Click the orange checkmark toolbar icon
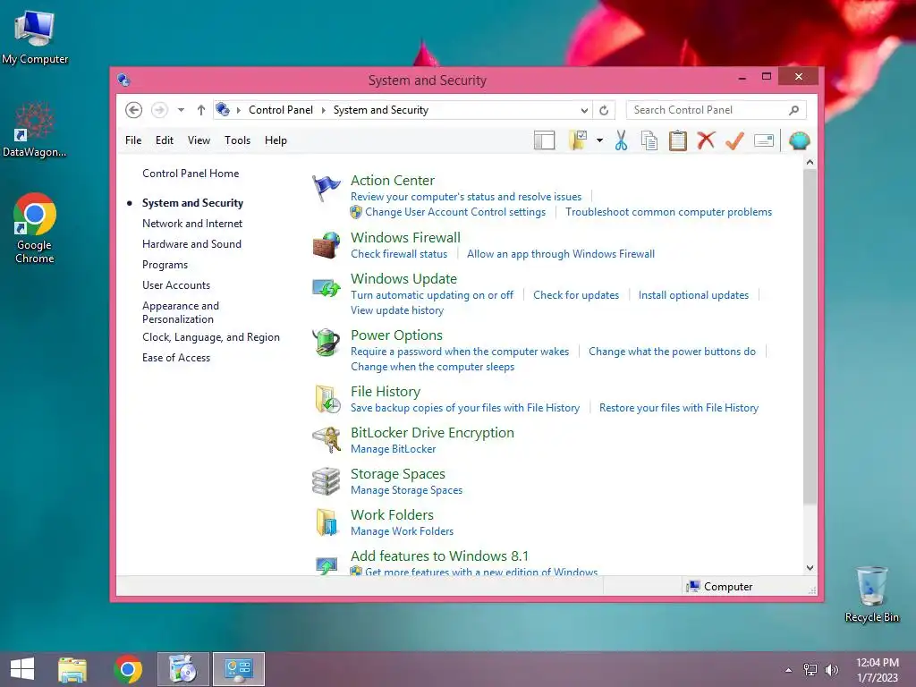 pyautogui.click(x=734, y=140)
